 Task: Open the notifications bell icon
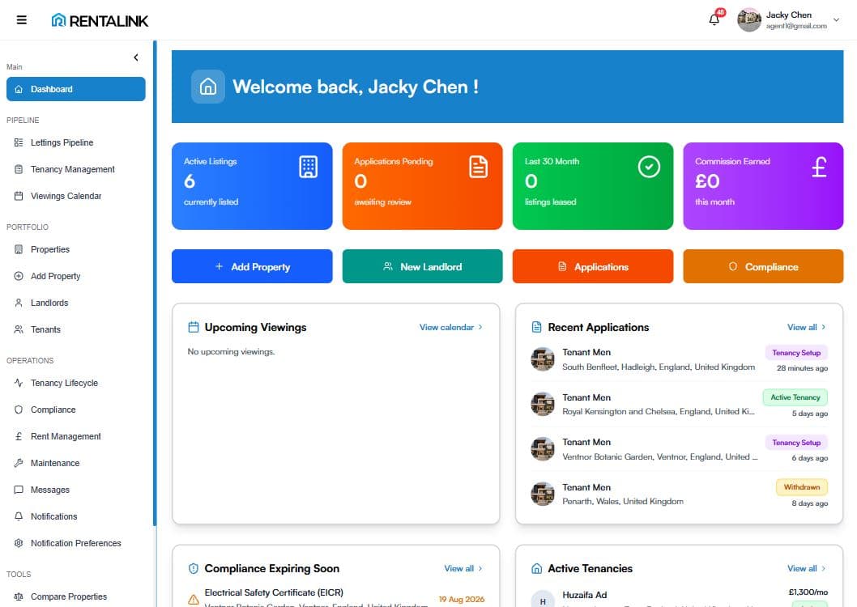point(714,19)
